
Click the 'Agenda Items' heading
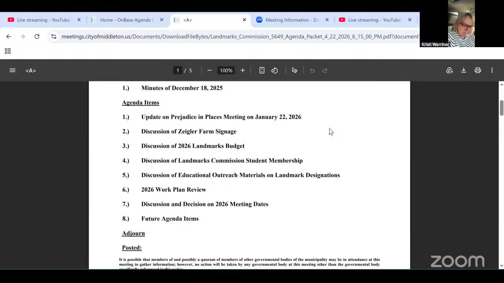[x=141, y=103]
